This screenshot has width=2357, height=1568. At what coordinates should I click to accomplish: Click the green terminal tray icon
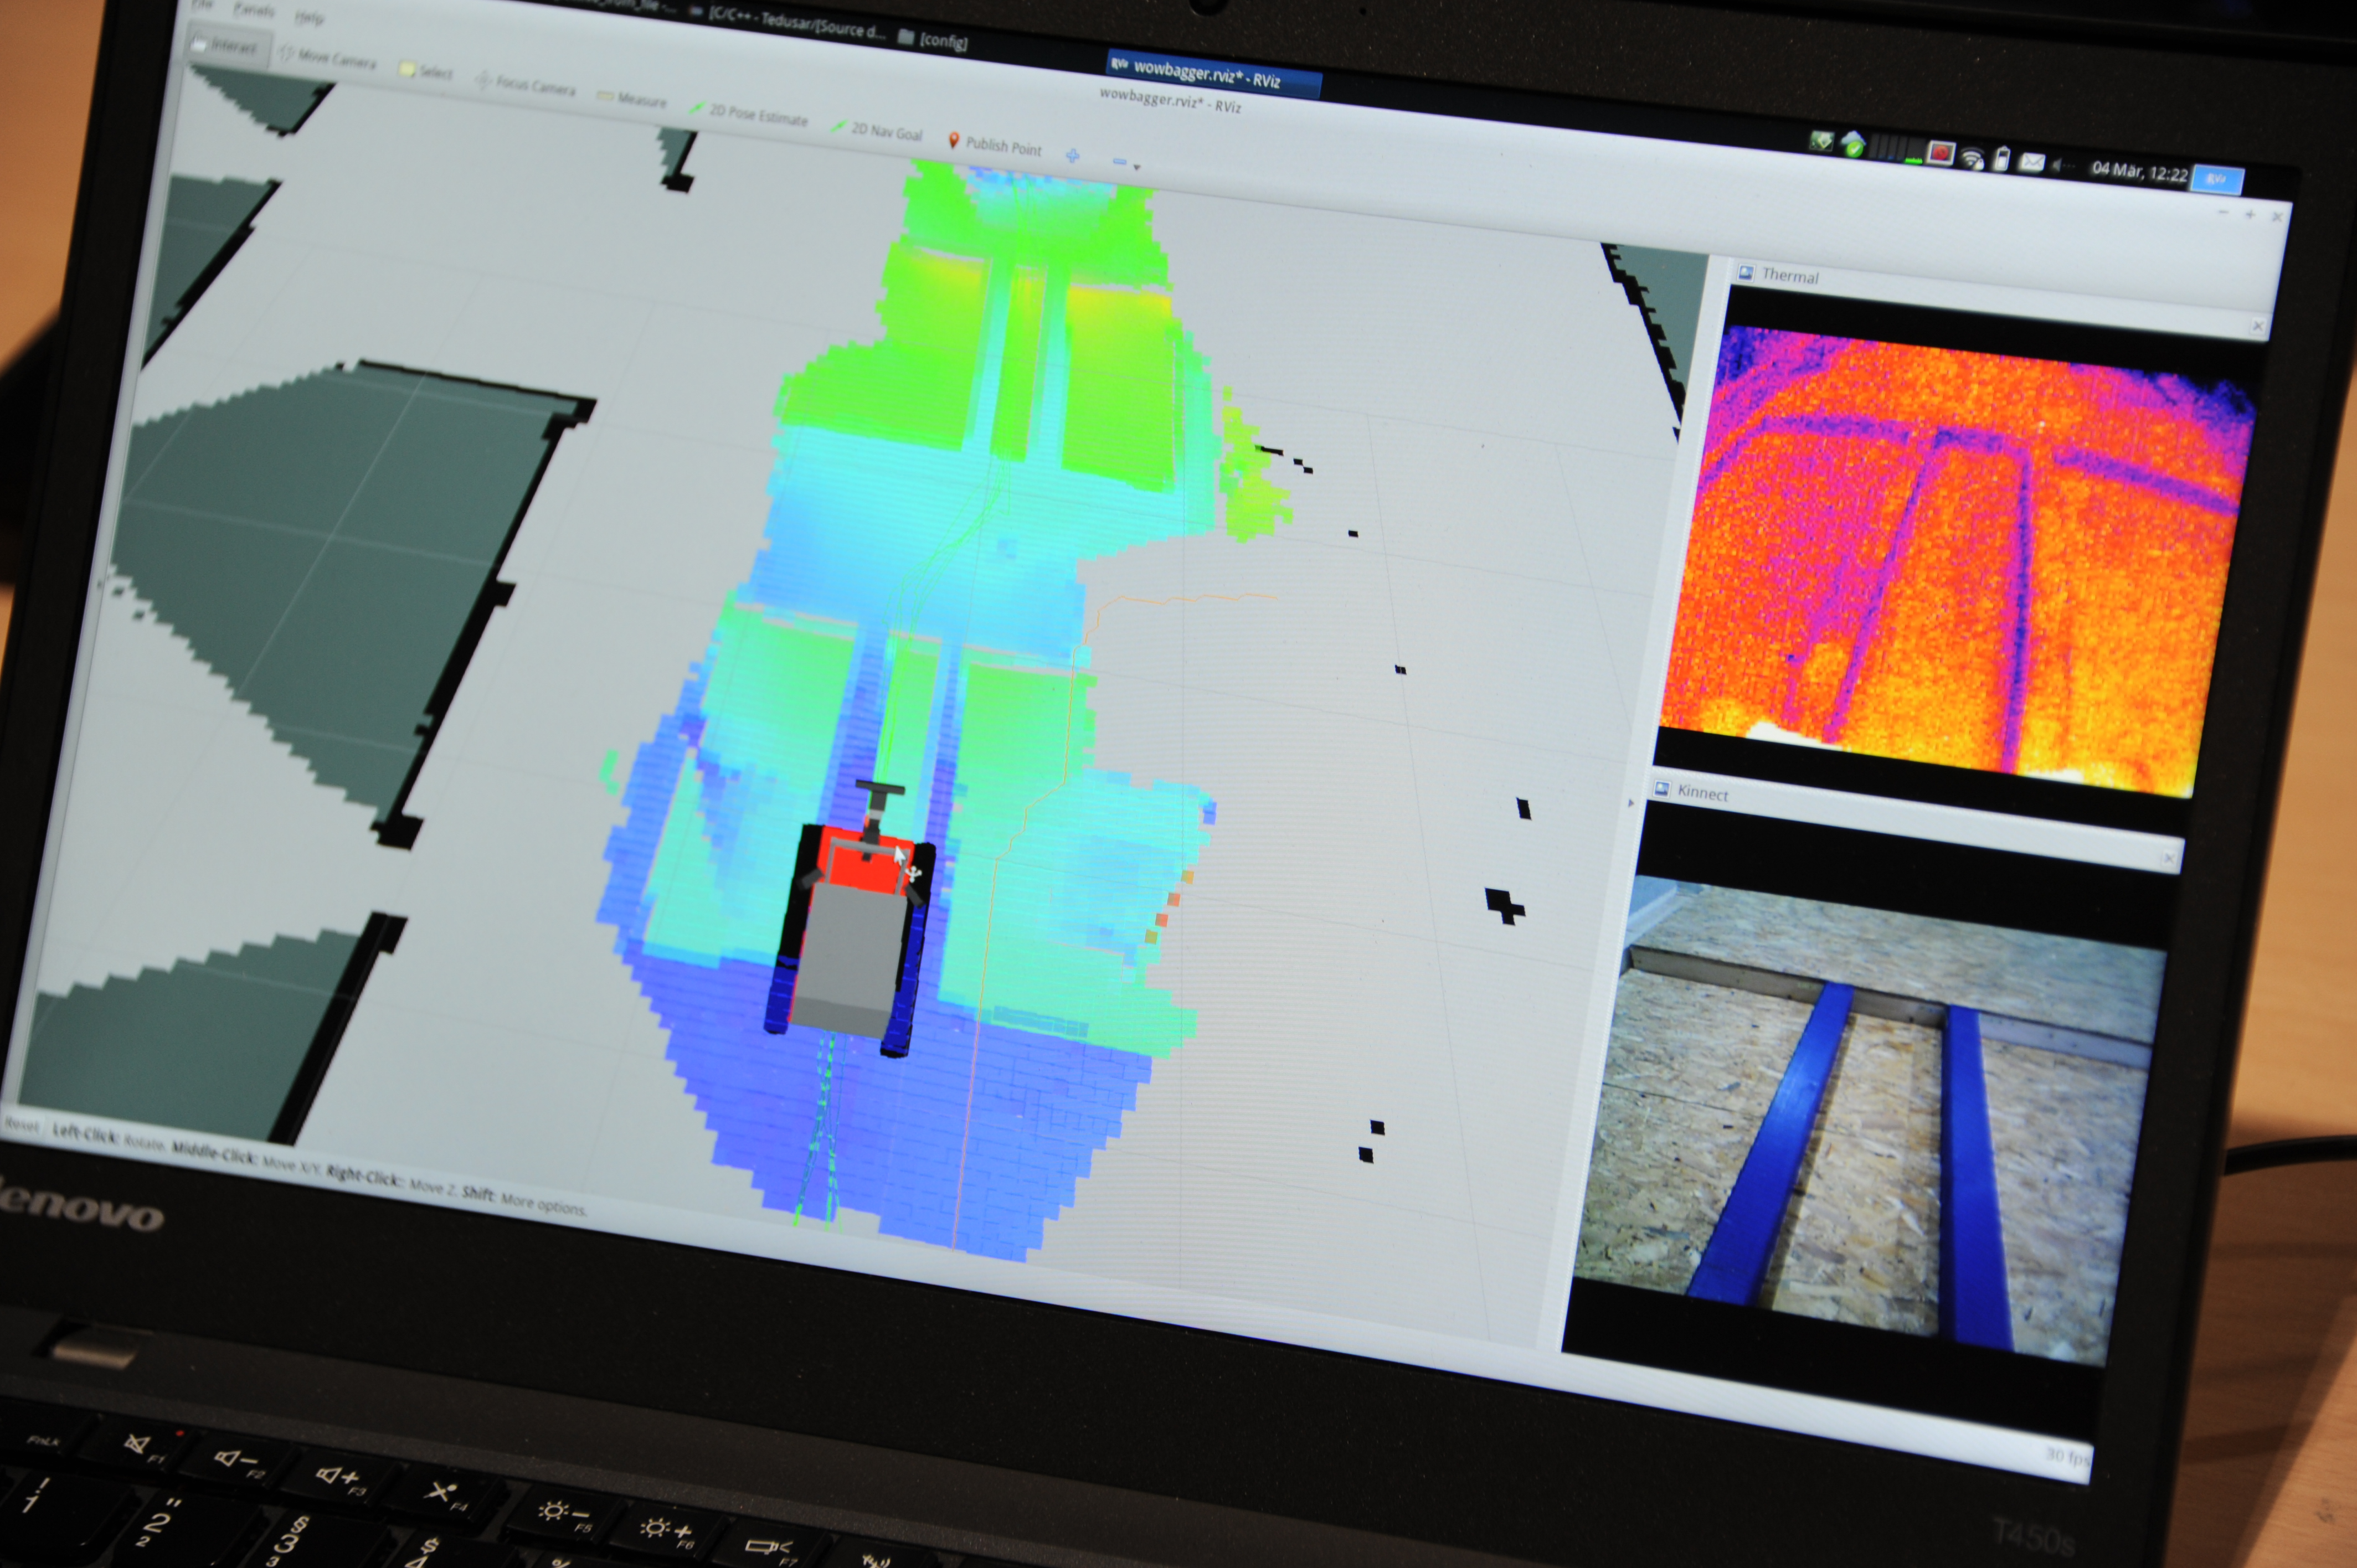coord(1821,141)
